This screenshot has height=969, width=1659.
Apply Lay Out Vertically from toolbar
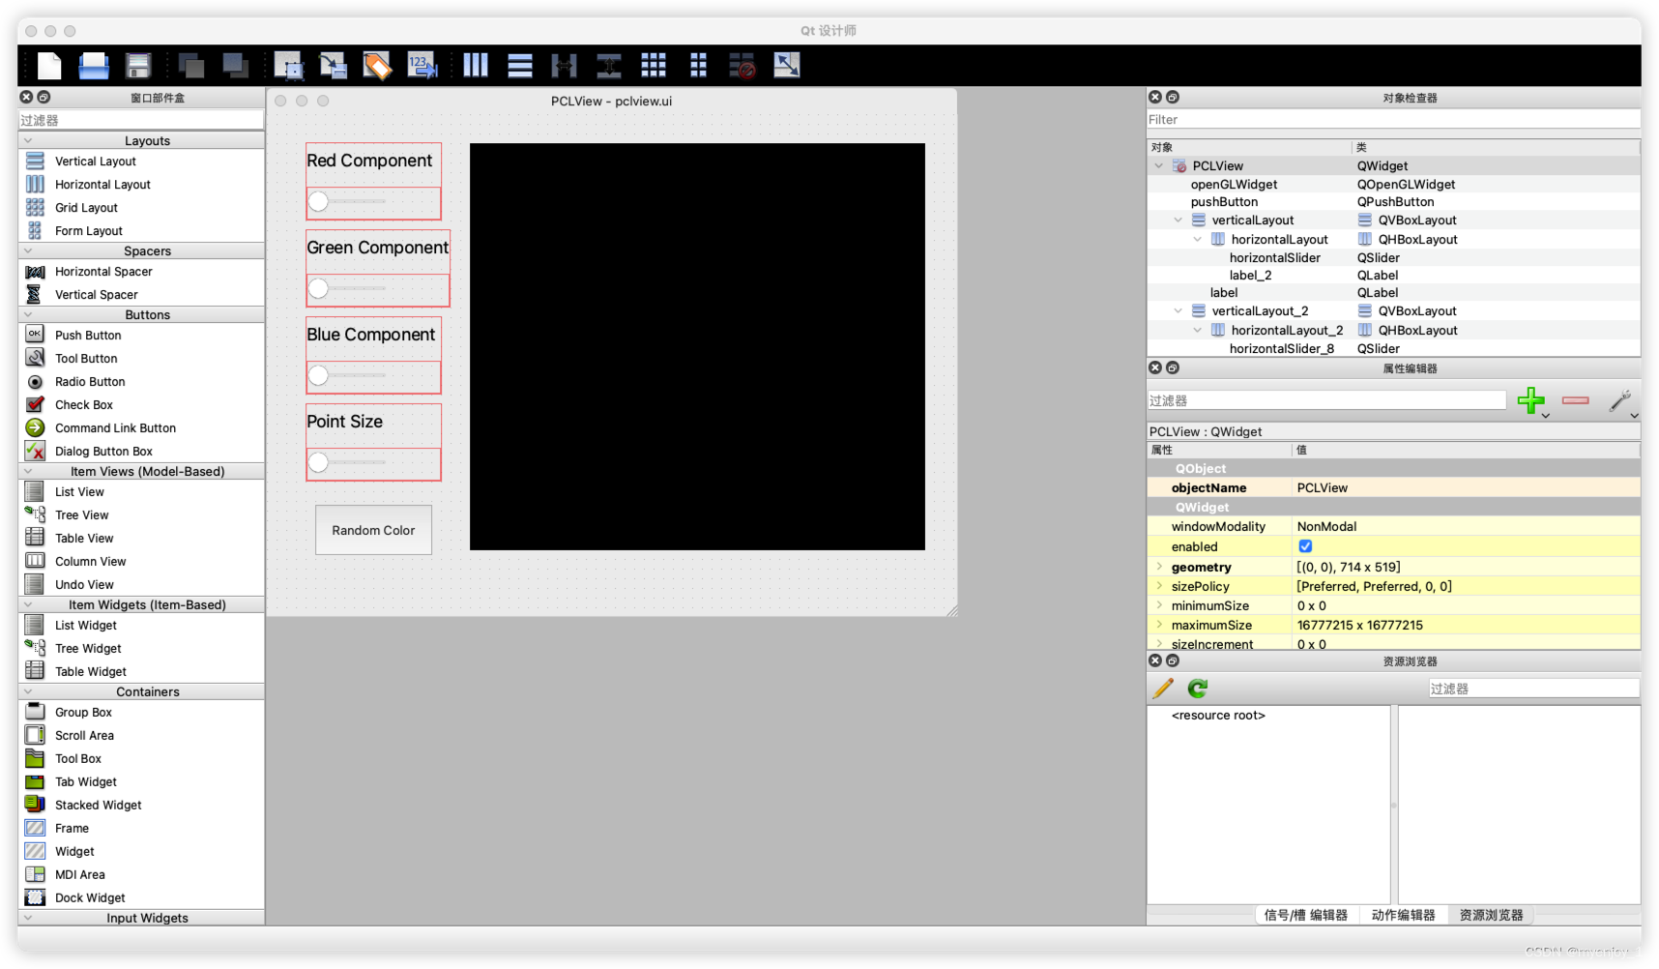[520, 66]
